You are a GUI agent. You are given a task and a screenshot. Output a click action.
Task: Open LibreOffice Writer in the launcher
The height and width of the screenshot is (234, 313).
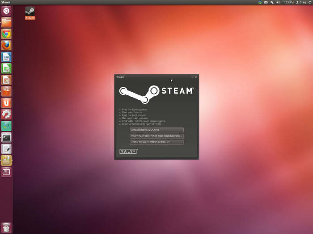[x=6, y=57]
